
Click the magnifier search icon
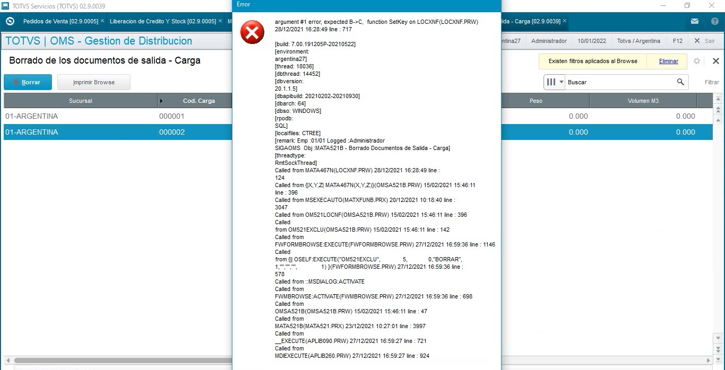click(x=680, y=82)
